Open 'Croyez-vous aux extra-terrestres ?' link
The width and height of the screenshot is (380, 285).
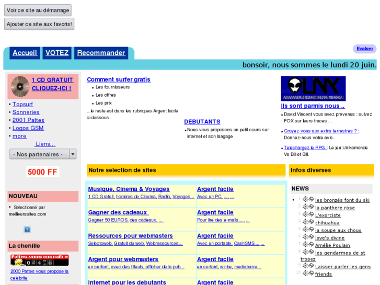[321, 131]
